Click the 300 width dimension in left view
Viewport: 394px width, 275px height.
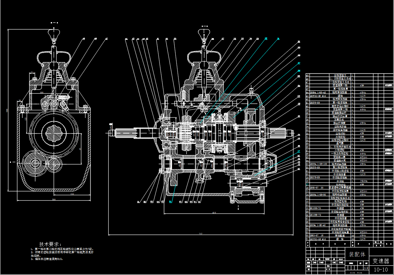click(x=53, y=200)
